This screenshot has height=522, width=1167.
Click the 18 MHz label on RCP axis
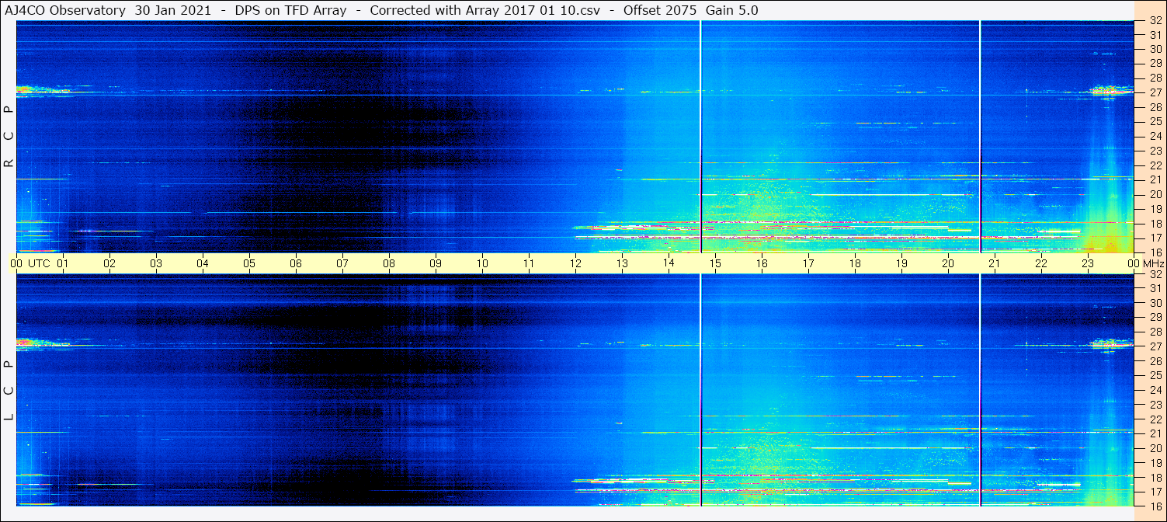pyautogui.click(x=1155, y=223)
